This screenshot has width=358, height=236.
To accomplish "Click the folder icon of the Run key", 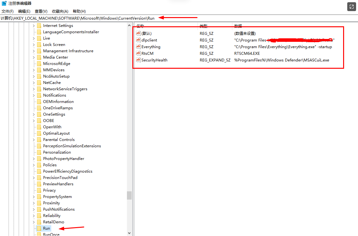I will pyautogui.click(x=39, y=228).
